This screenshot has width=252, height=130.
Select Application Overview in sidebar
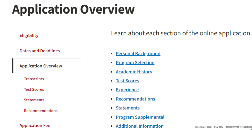pyautogui.click(x=41, y=66)
